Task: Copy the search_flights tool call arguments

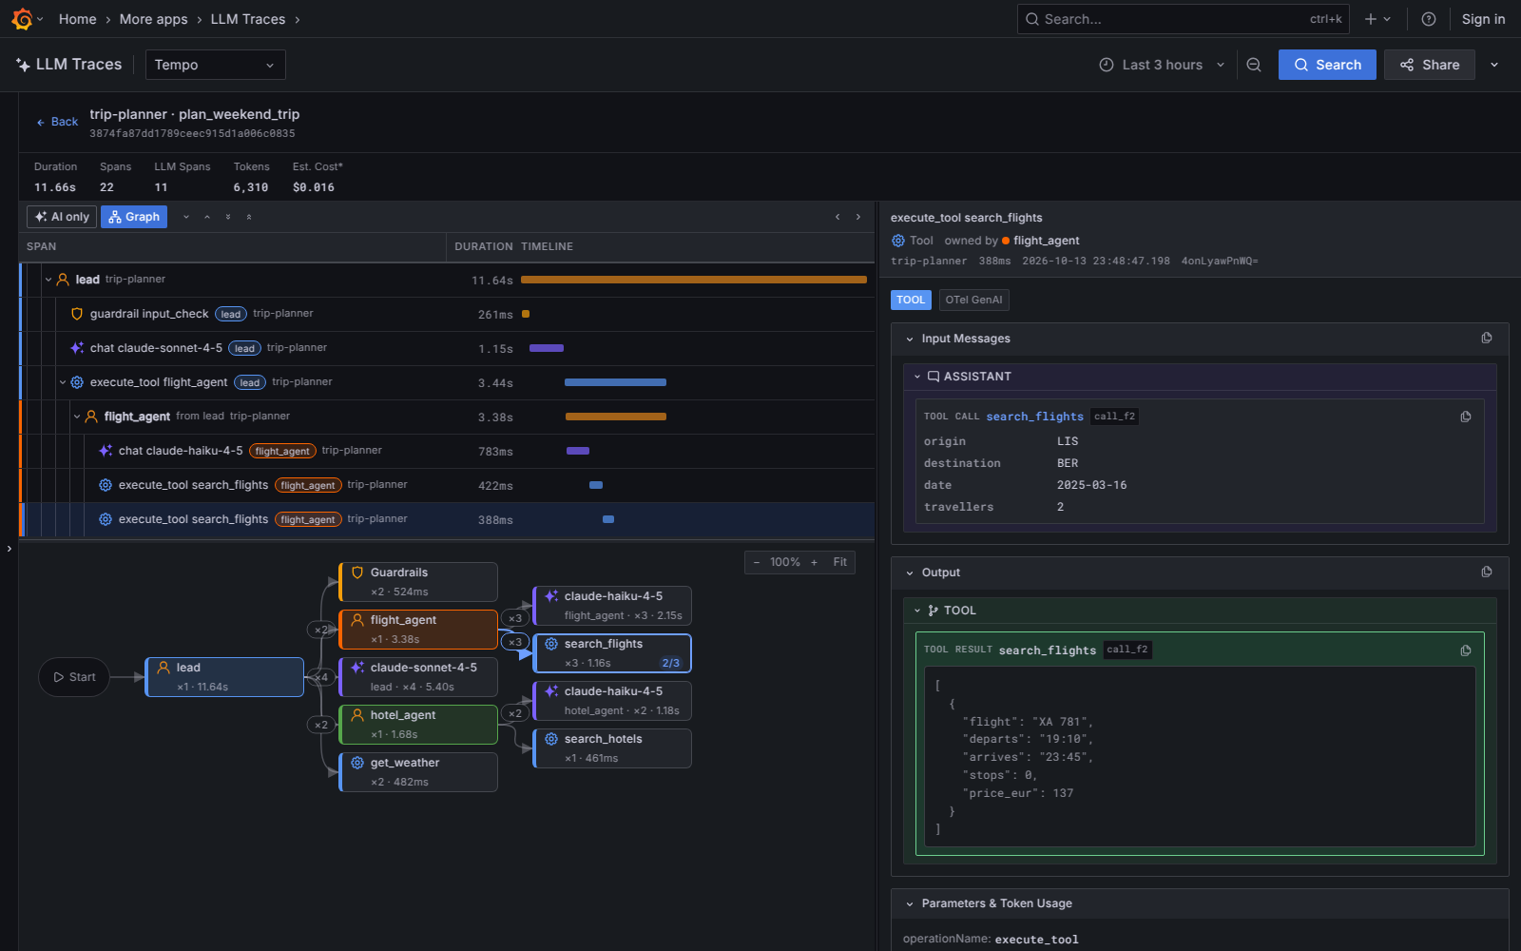Action: pos(1466,417)
